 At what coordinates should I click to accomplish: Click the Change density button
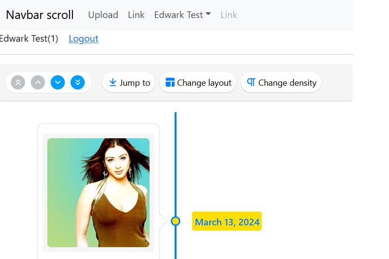[x=281, y=82]
